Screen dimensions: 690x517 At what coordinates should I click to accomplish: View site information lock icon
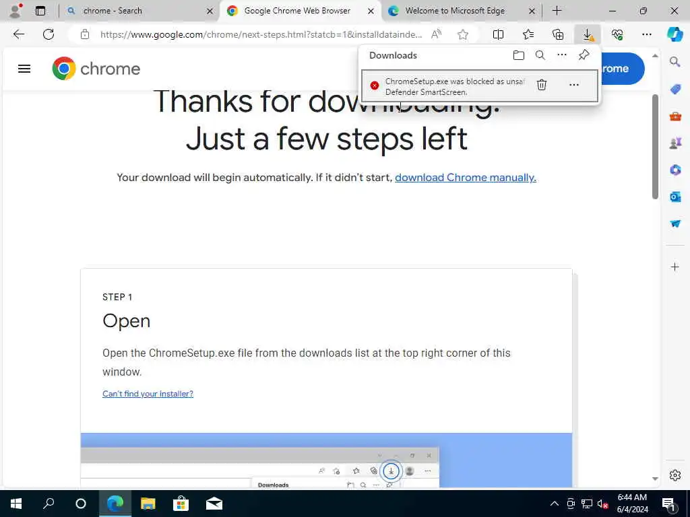coord(85,34)
